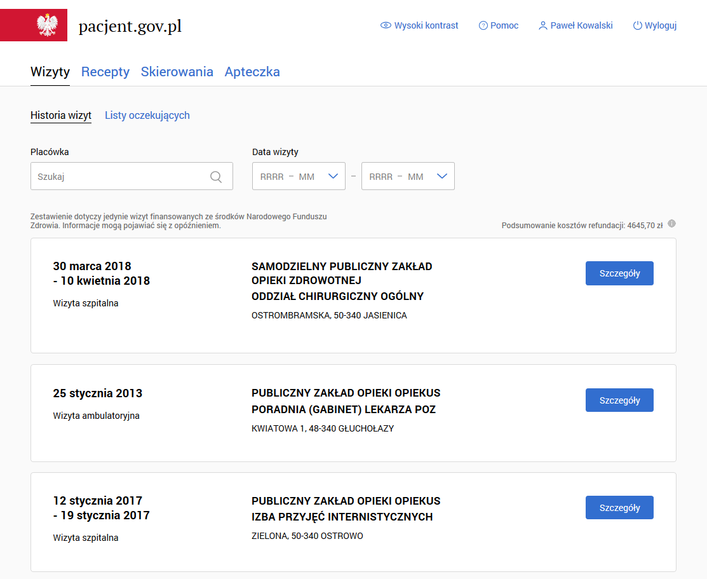Select the Historia wizyt sub-tab
This screenshot has width=707, height=579.
[x=61, y=115]
